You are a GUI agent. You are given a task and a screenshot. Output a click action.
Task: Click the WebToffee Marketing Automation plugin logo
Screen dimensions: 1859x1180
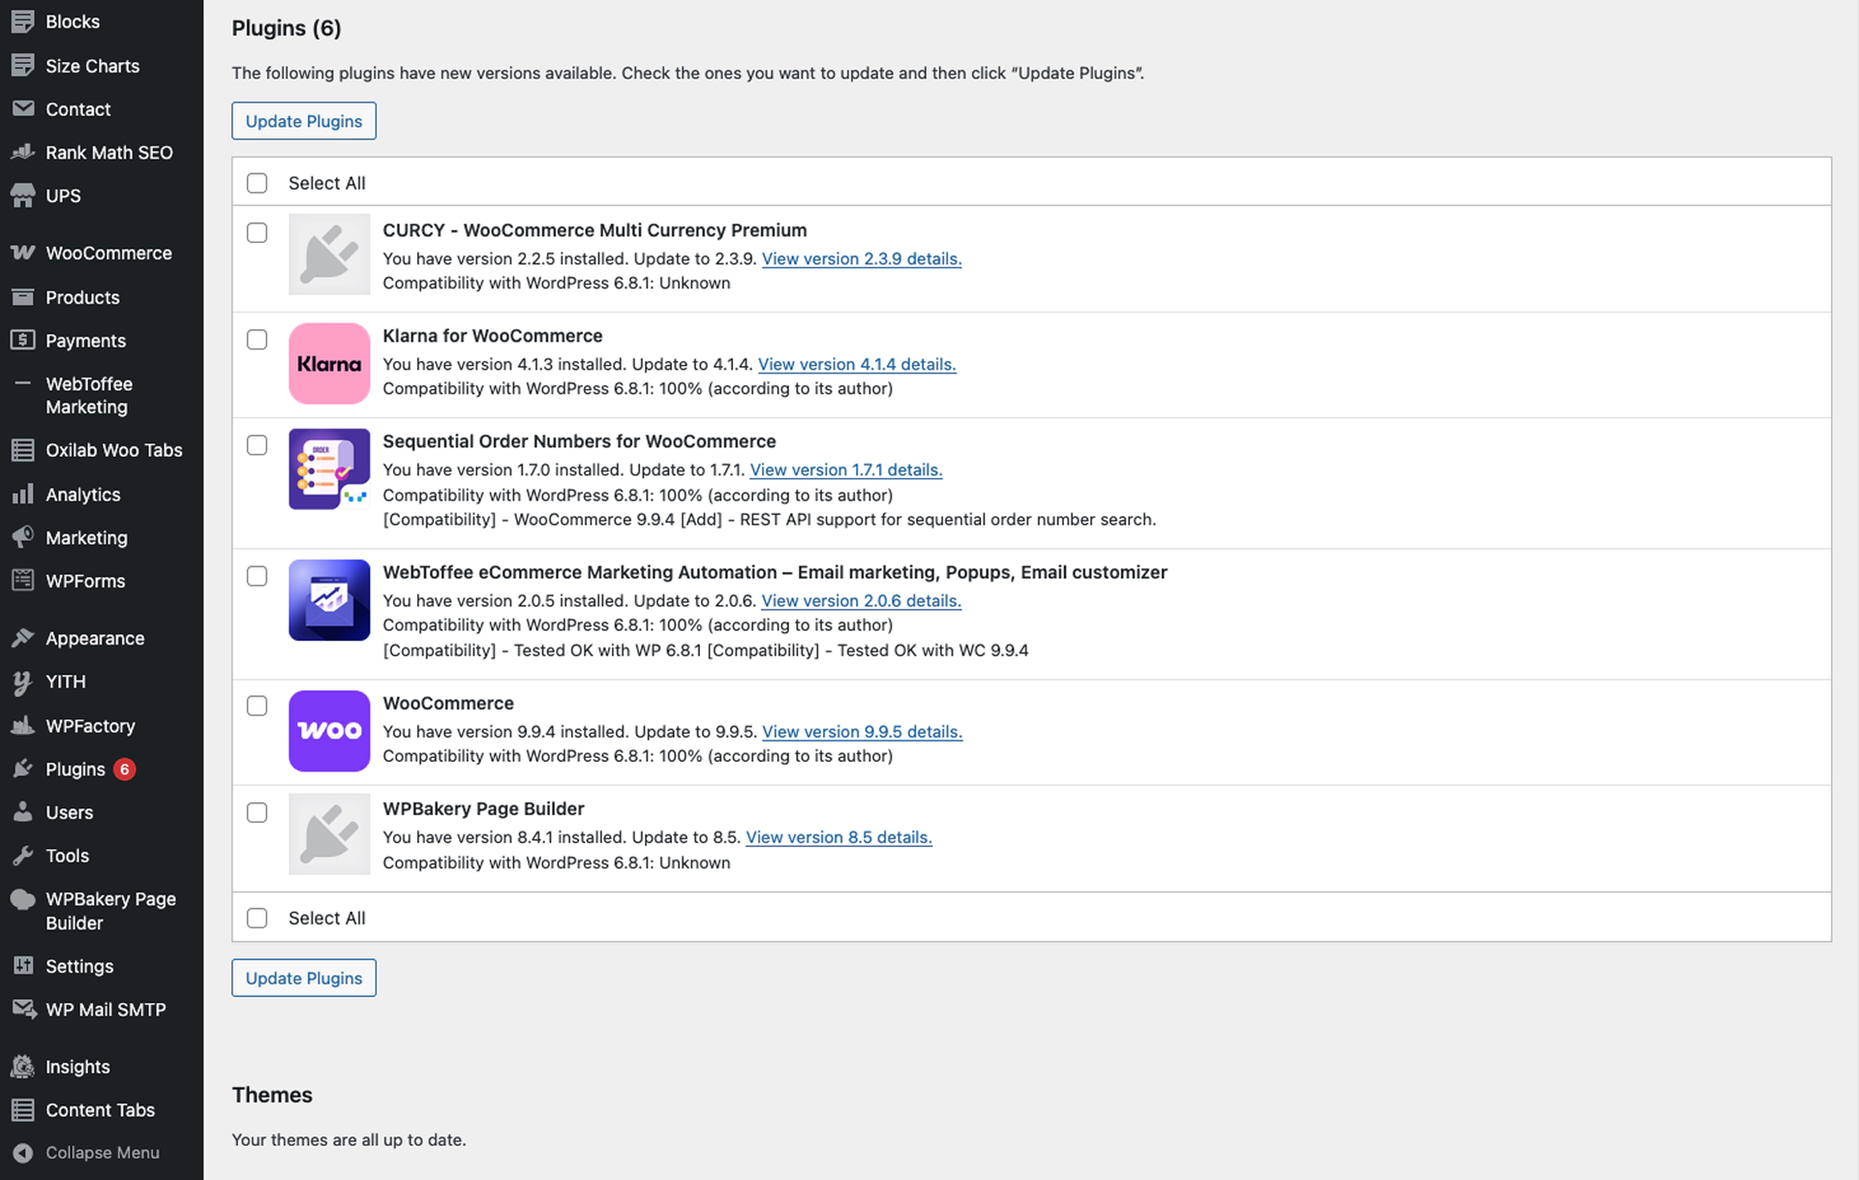click(329, 600)
